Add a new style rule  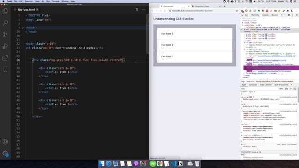point(291,89)
